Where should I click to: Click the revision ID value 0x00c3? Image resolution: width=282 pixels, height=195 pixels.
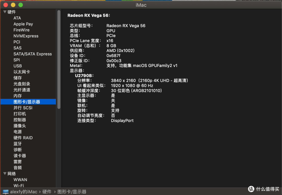pyautogui.click(x=114, y=60)
